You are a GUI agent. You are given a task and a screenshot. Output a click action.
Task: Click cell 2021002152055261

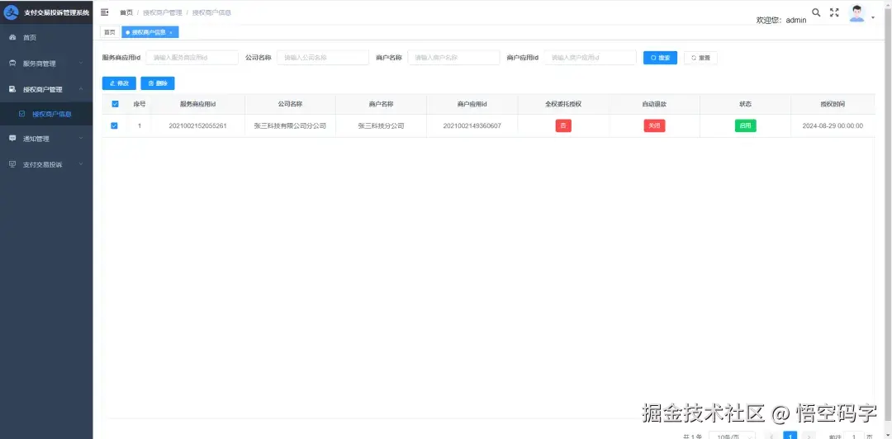click(197, 125)
